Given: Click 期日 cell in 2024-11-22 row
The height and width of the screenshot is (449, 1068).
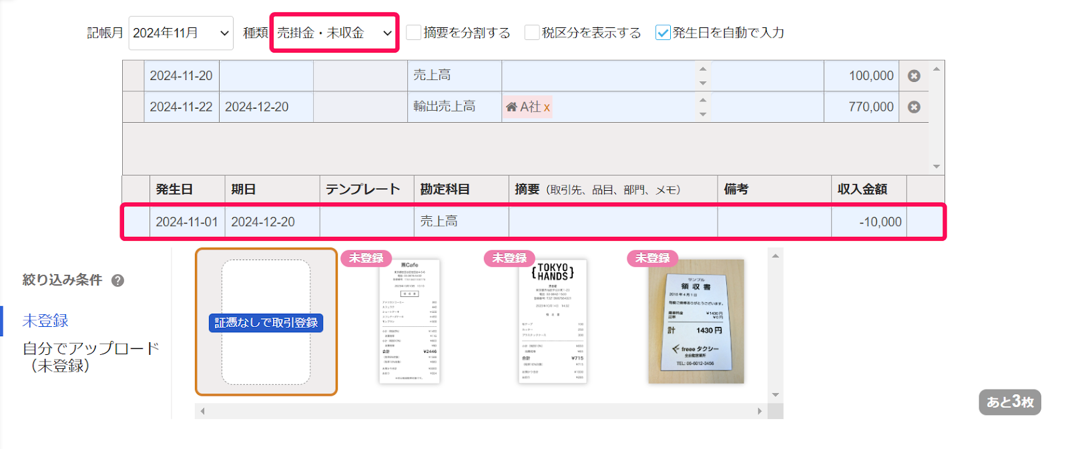Looking at the screenshot, I should point(266,107).
